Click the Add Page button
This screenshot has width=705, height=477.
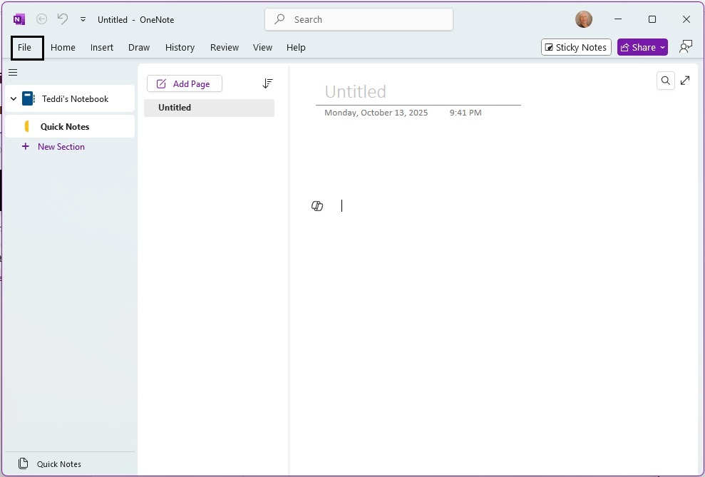(x=184, y=83)
